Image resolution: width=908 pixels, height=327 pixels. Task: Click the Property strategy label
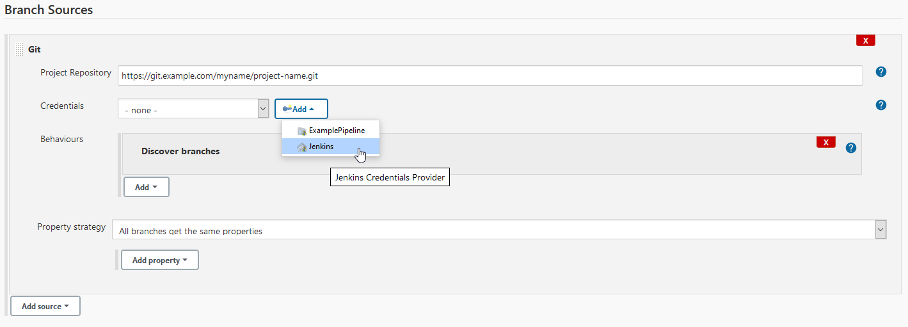[71, 227]
